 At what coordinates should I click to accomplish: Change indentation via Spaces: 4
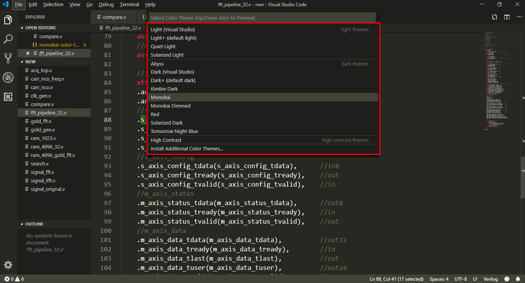439,279
